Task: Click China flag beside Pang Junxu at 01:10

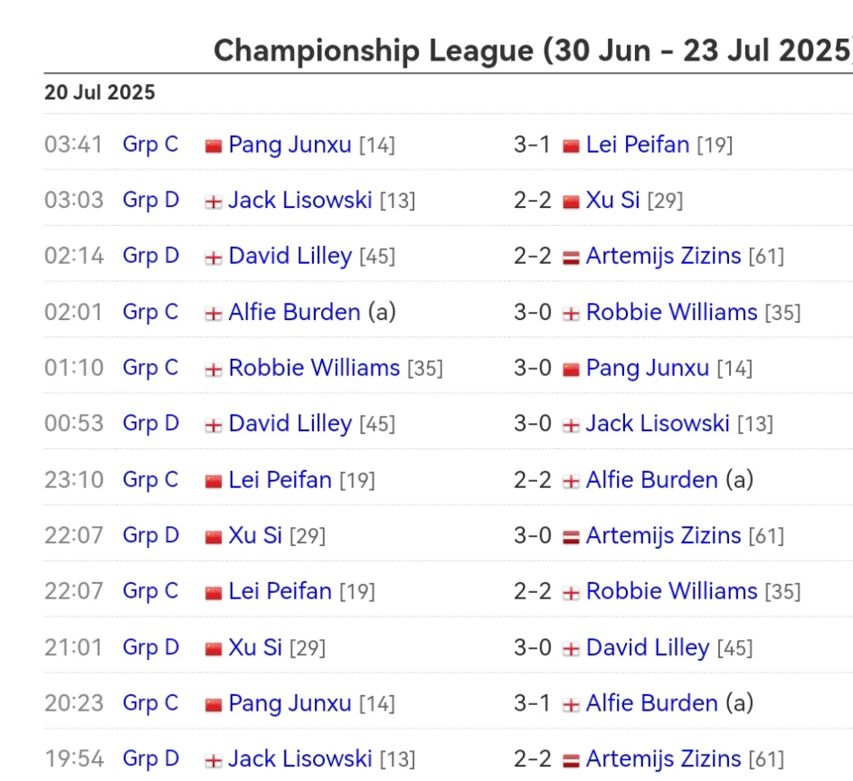Action: (x=571, y=369)
